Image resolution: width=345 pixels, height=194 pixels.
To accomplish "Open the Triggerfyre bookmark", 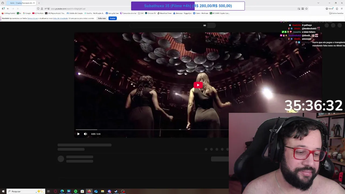I will 182,13.
